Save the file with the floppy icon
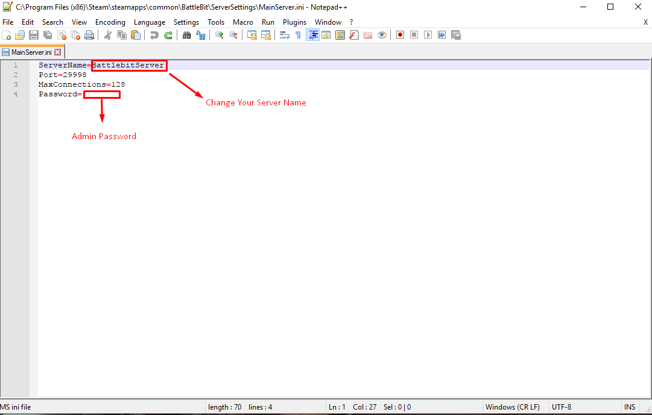Screen dimensions: 652x415 [34, 36]
